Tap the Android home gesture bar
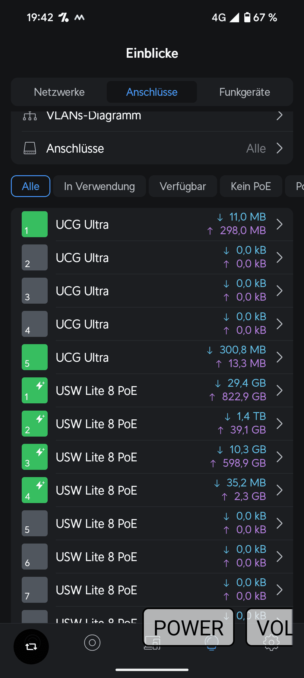Screen dimensions: 304x678 click(152, 670)
